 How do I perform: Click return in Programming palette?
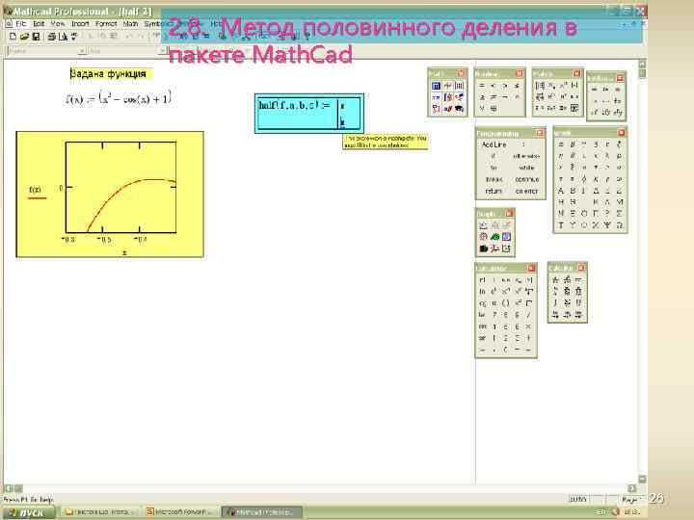point(494,191)
